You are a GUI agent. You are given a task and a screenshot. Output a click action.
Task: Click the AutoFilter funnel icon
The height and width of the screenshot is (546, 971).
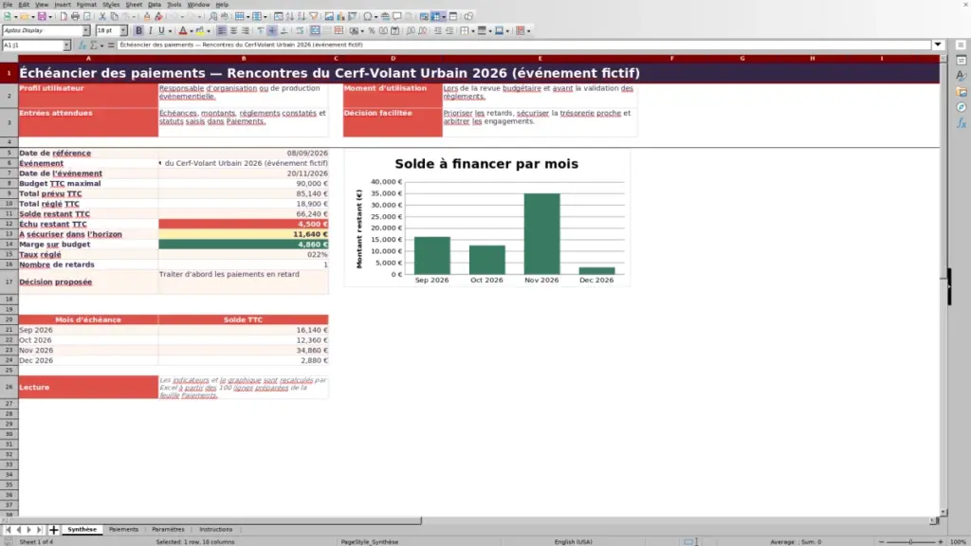click(313, 17)
